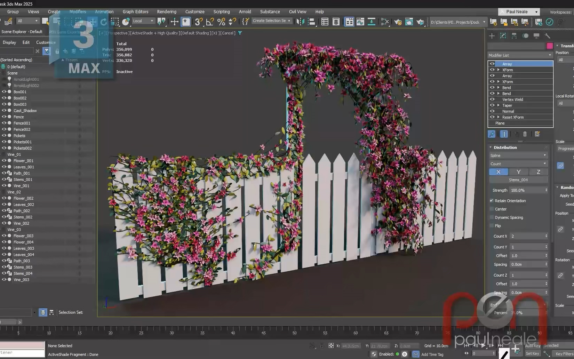Click the Bind to Space Warp icon
The height and width of the screenshot is (359, 574).
8,22
